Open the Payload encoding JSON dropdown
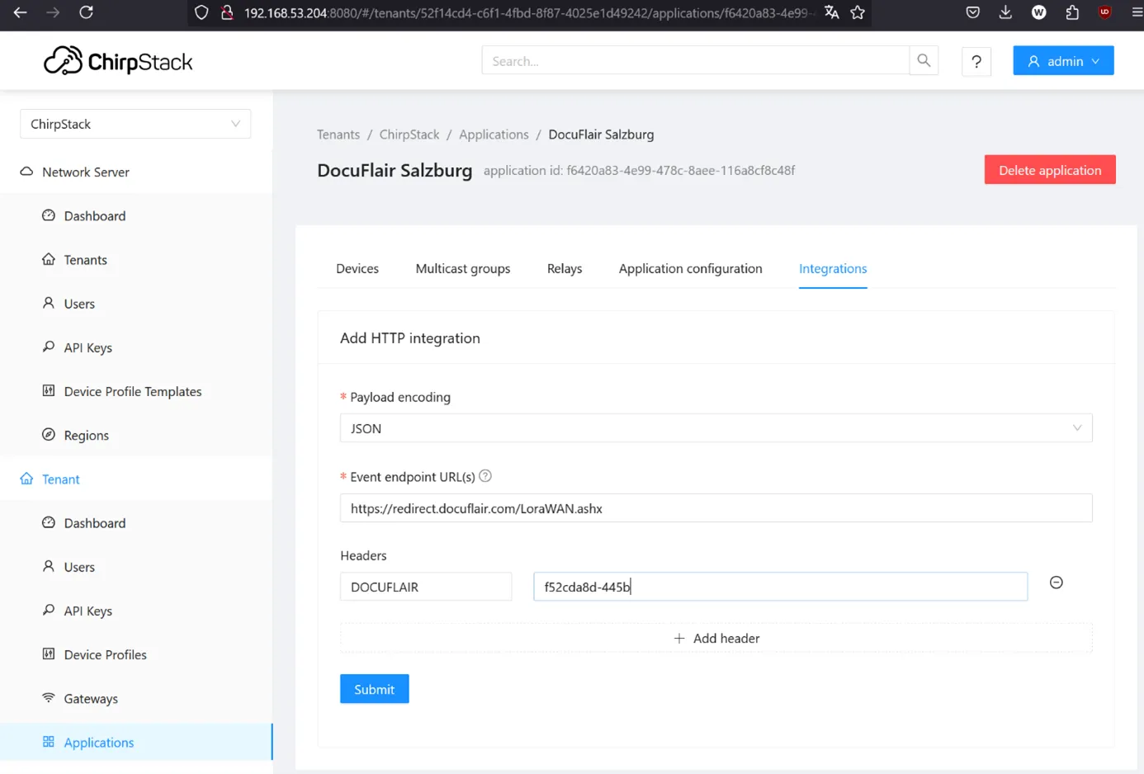 716,428
